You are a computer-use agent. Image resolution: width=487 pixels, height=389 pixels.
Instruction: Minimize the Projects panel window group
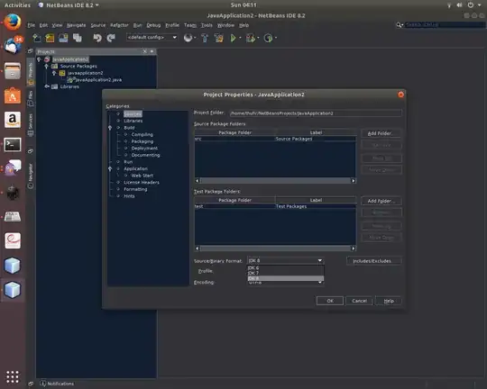[152, 51]
